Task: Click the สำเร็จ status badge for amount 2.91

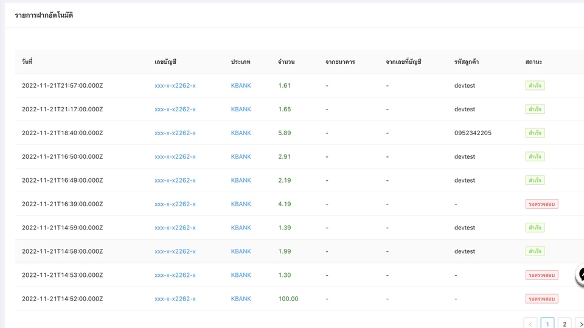Action: pyautogui.click(x=535, y=156)
